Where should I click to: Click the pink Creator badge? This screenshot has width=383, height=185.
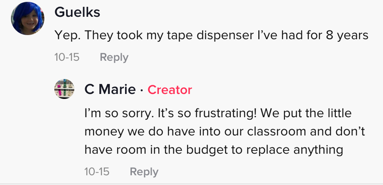170,90
